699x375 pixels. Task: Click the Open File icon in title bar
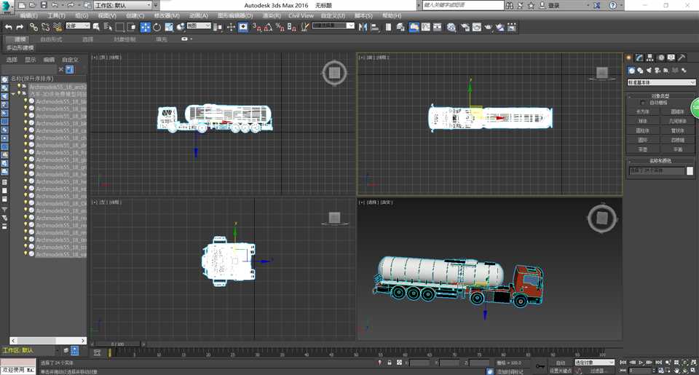coord(33,5)
